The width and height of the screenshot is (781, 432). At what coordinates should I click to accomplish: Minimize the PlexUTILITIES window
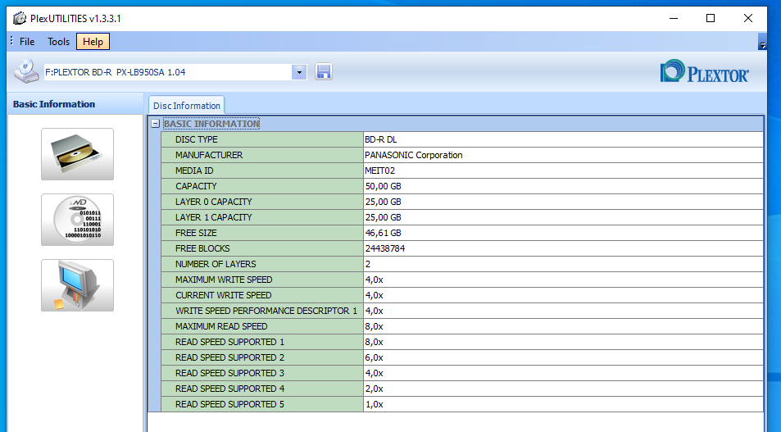coord(674,18)
